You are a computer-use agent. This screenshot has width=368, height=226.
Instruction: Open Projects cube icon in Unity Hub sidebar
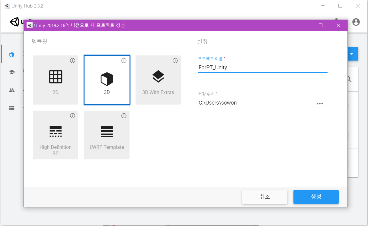[12, 55]
